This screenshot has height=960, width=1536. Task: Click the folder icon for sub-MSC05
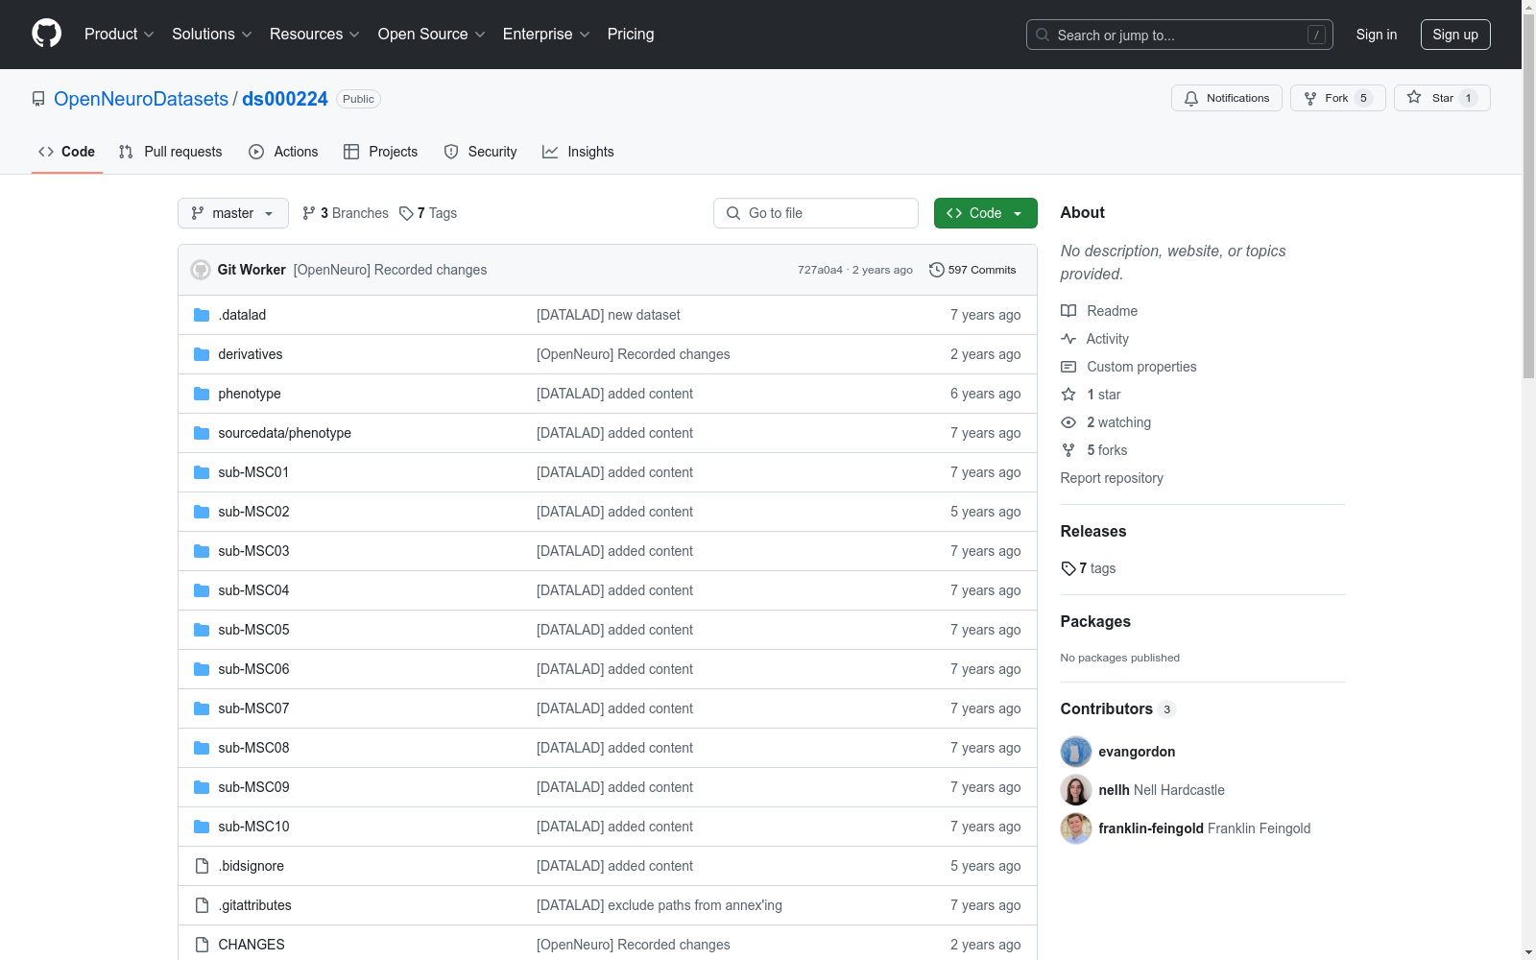[202, 630]
